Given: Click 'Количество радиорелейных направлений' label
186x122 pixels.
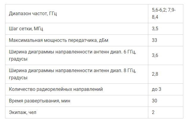Looking at the screenshot, I should pyautogui.click(x=56, y=89).
